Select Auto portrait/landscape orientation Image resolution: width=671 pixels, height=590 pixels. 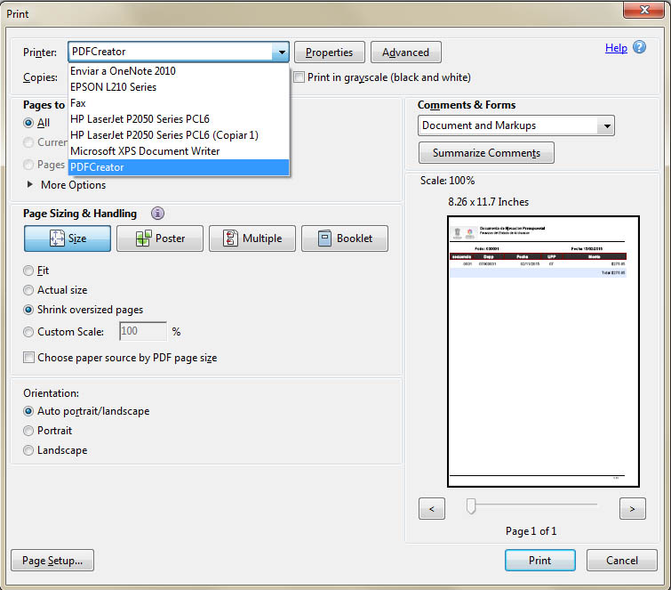click(x=28, y=411)
